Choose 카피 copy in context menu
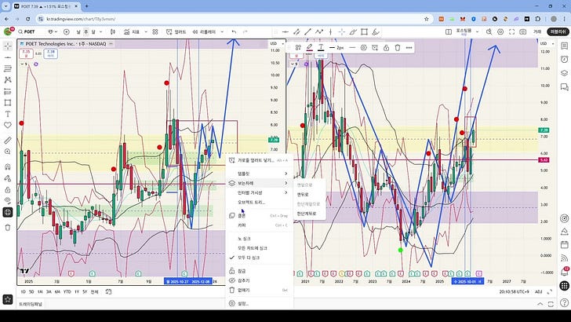571x322 pixels. 259,225
